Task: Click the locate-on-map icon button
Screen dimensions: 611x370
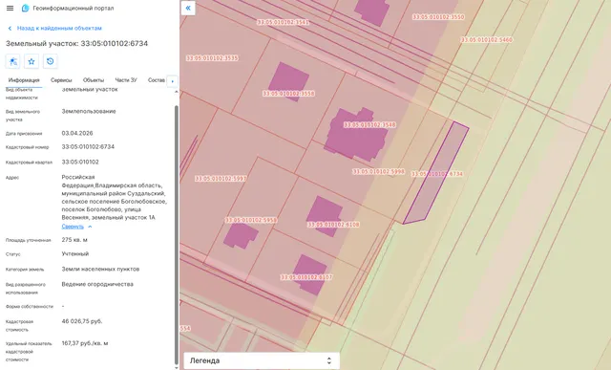Action: (x=12, y=61)
